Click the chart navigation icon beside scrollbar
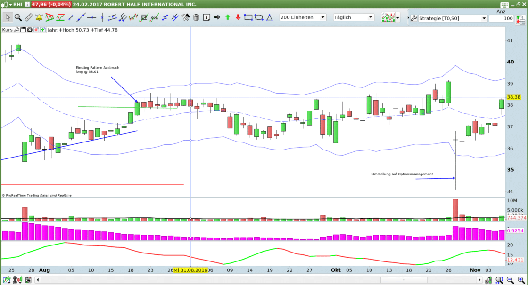Viewport: 528px width, 285px height. click(488, 280)
